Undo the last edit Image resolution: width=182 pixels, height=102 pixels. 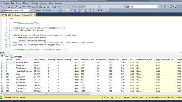pyautogui.click(x=59, y=7)
